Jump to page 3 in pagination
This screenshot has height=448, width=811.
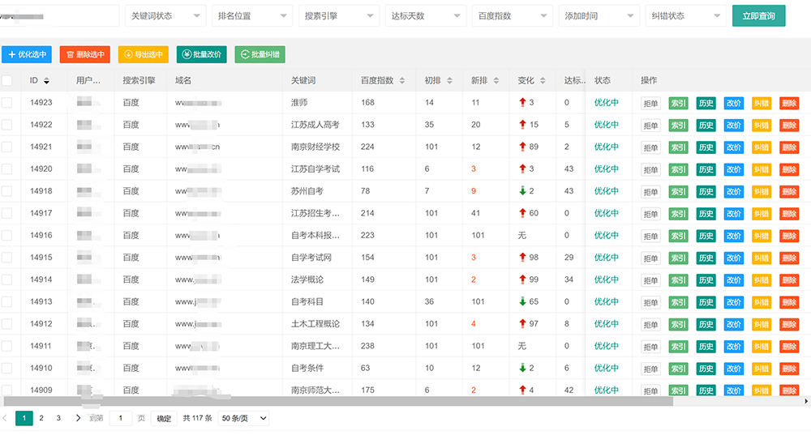pos(58,418)
